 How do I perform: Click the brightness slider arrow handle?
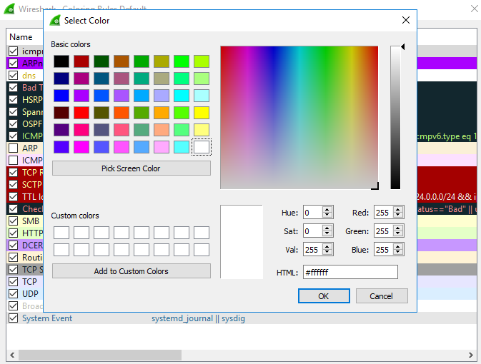click(x=403, y=46)
